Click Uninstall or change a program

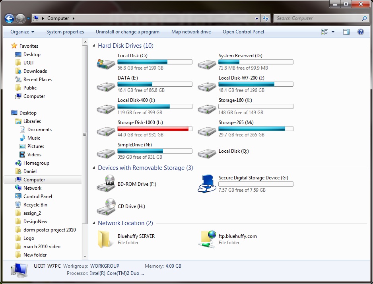click(128, 32)
